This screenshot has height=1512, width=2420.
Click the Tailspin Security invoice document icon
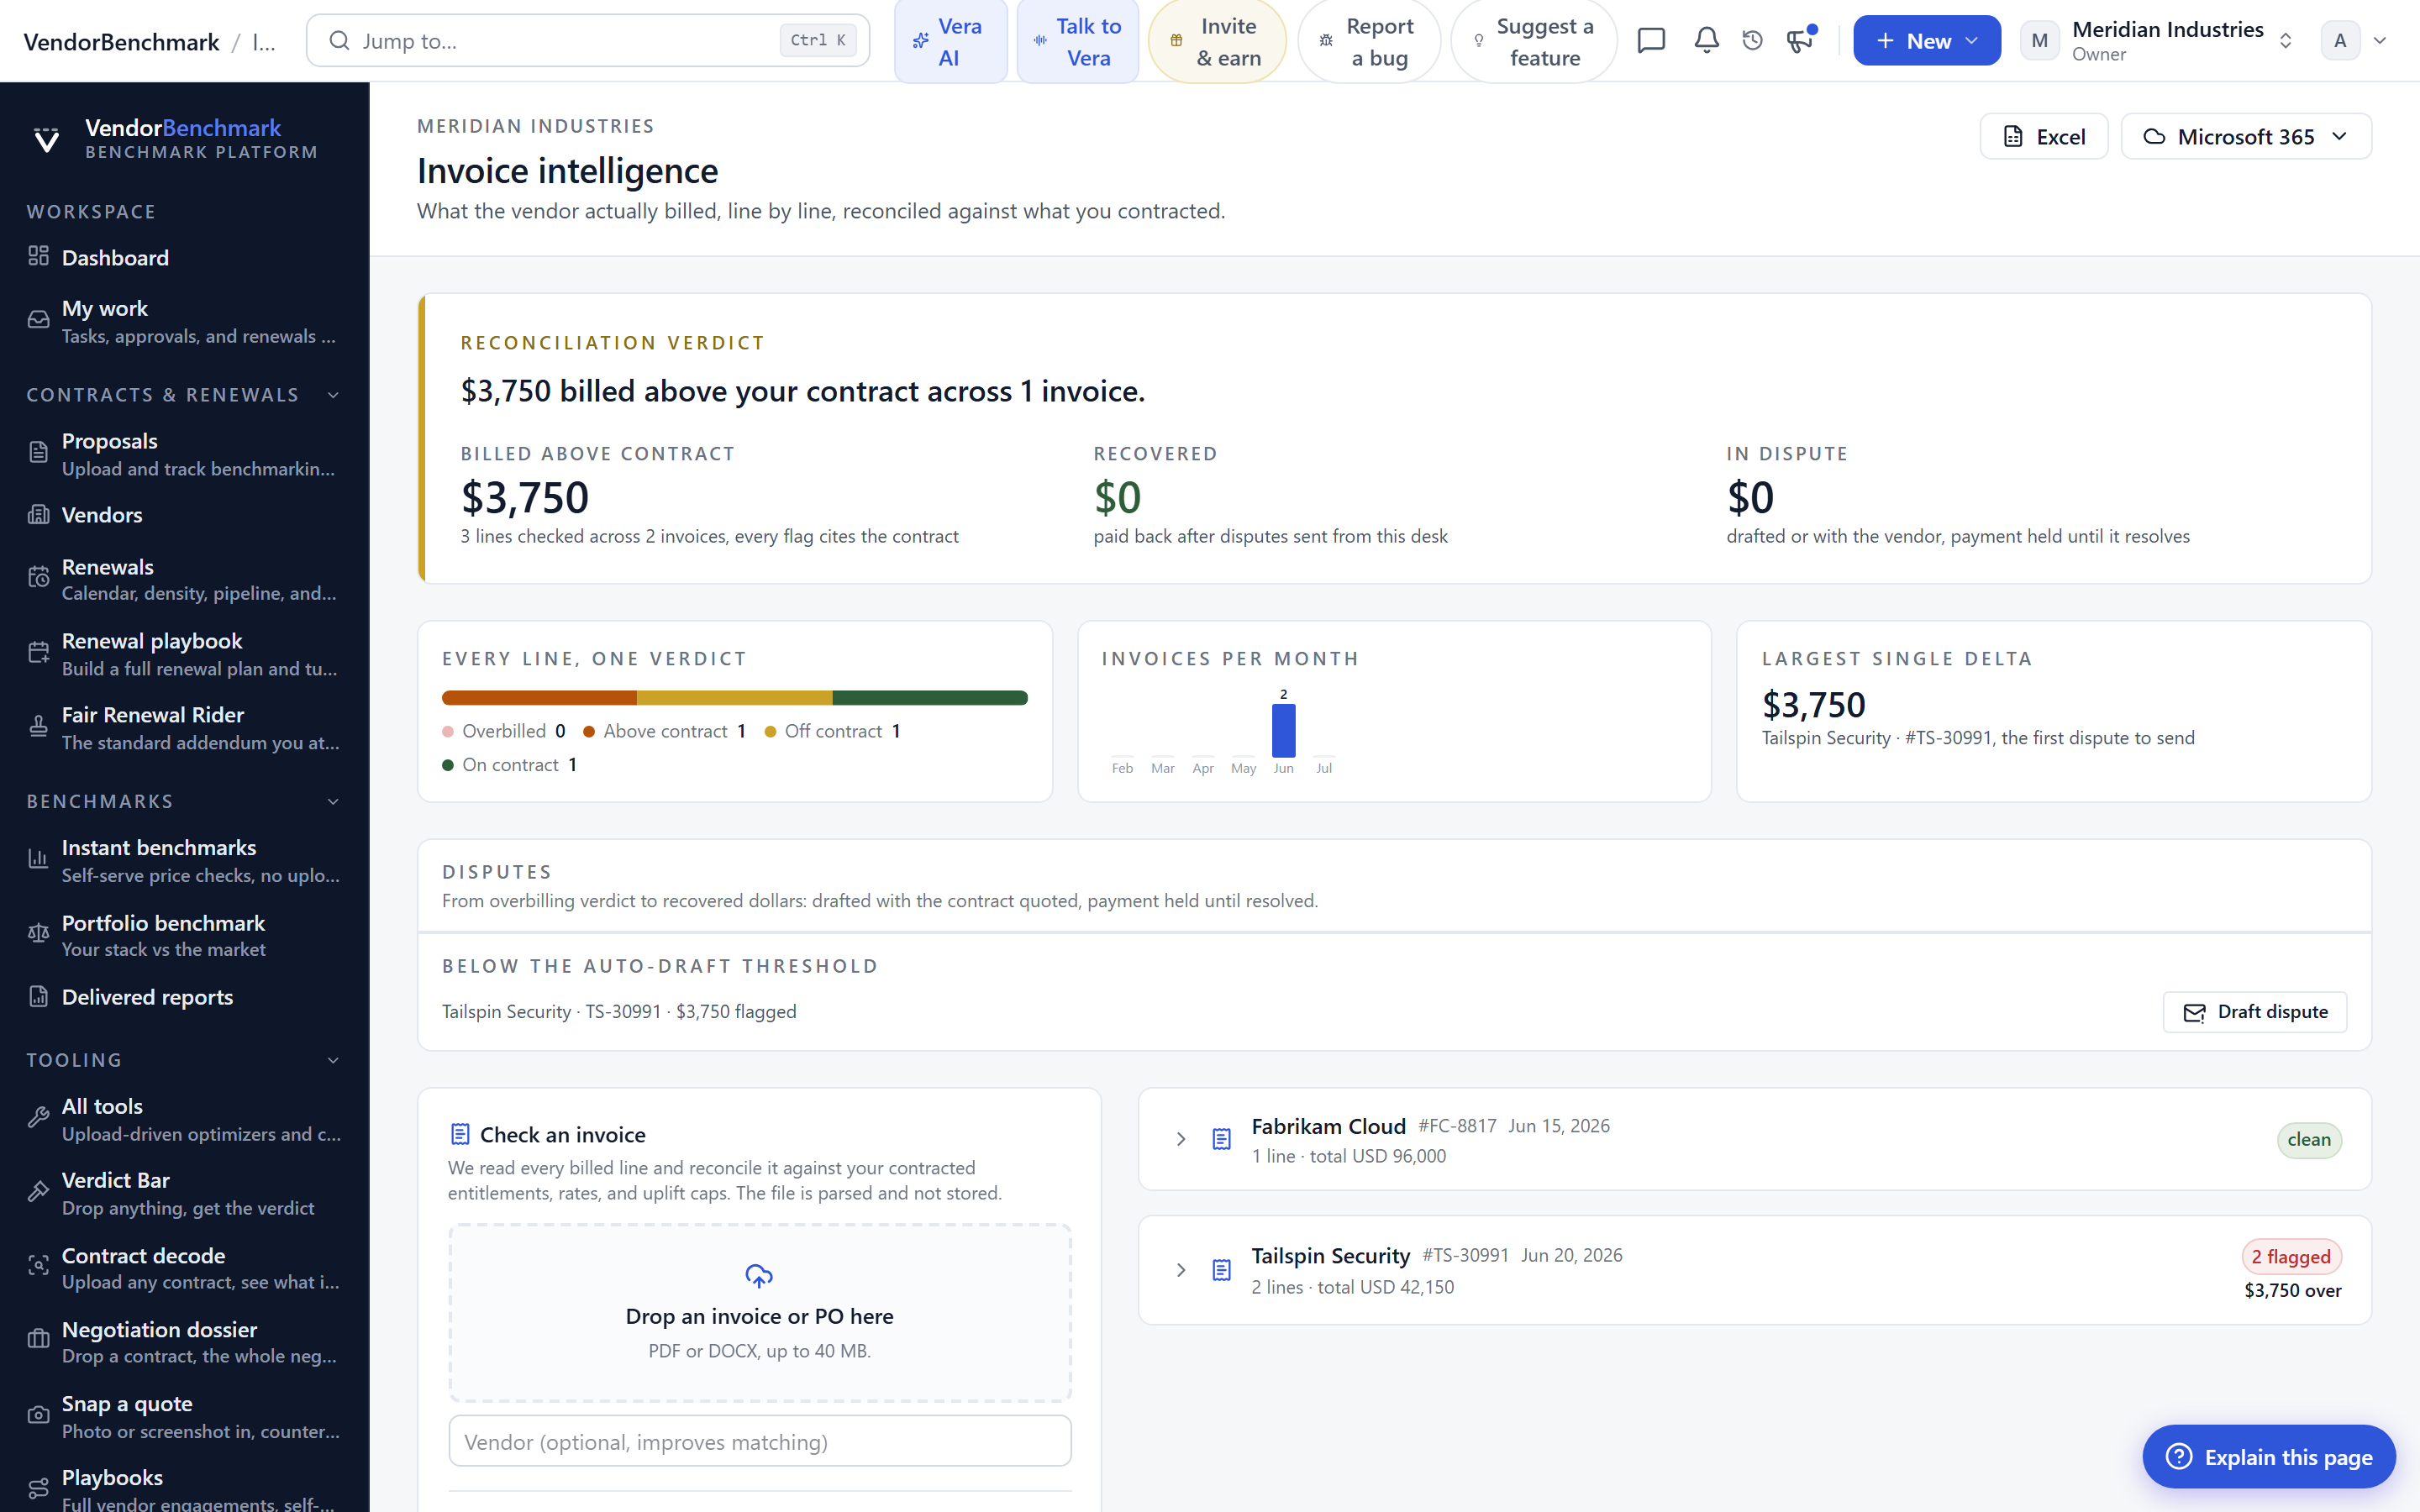tap(1221, 1270)
